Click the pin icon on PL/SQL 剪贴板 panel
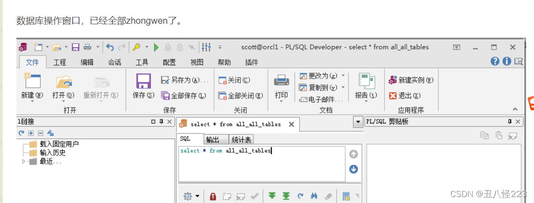Screen dimensions: 534x203 510,122
